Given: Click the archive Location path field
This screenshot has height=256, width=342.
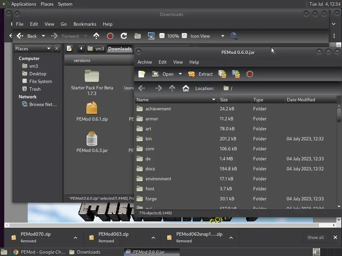Looking at the screenshot, I should point(280,88).
